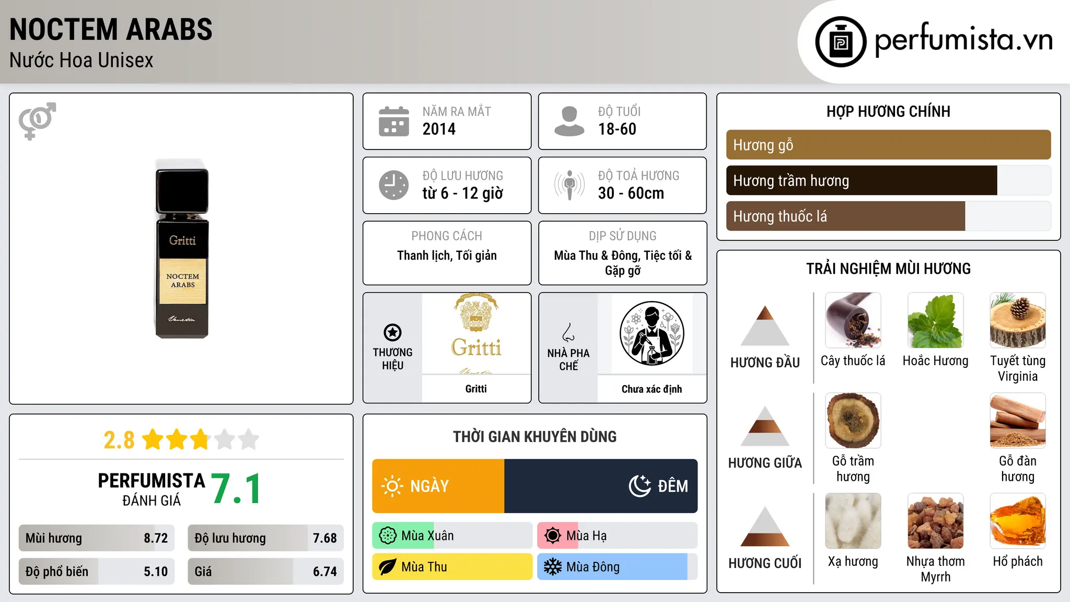This screenshot has width=1070, height=602.
Task: Click the Gritti brand name caption
Action: click(476, 389)
